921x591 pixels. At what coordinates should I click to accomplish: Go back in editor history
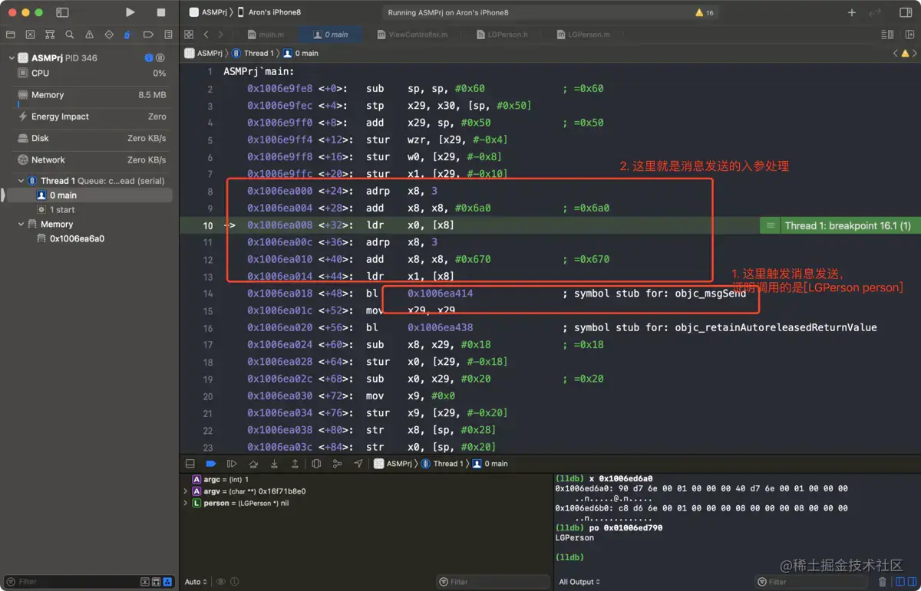tap(206, 34)
